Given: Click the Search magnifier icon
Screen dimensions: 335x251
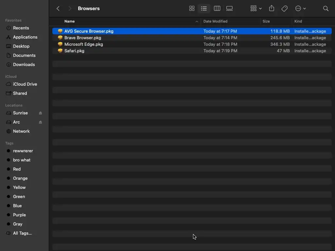Looking at the screenshot, I should (326, 8).
